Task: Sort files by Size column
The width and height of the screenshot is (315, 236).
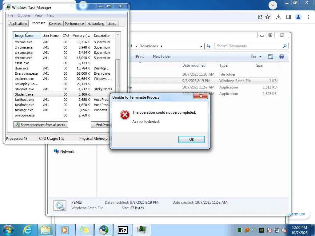Action: tap(266, 65)
